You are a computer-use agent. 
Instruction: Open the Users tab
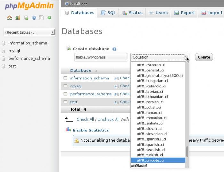pyautogui.click(x=158, y=13)
